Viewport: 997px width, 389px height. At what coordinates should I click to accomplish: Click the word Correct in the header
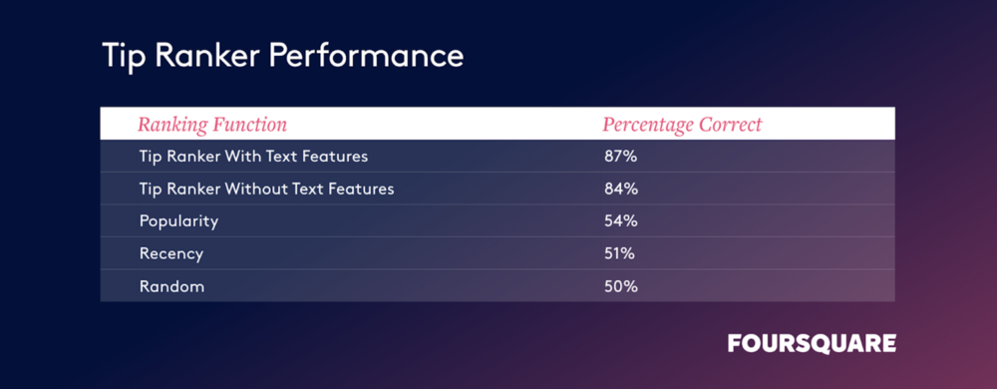pos(730,125)
